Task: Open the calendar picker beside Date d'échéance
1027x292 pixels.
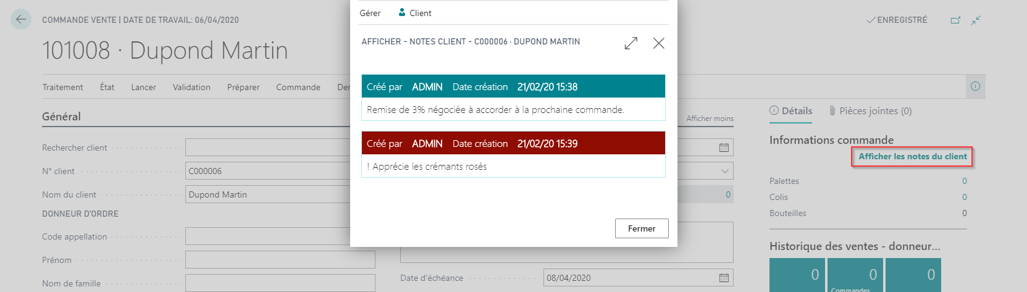Action: point(724,278)
